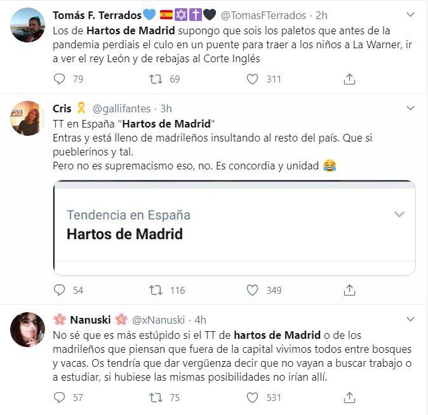Open Tomás F. Terrados' profile picture
This screenshot has width=428, height=415.
click(x=28, y=25)
